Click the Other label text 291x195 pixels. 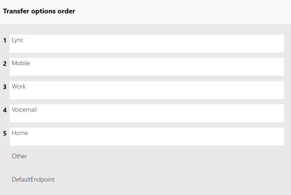pos(19,156)
